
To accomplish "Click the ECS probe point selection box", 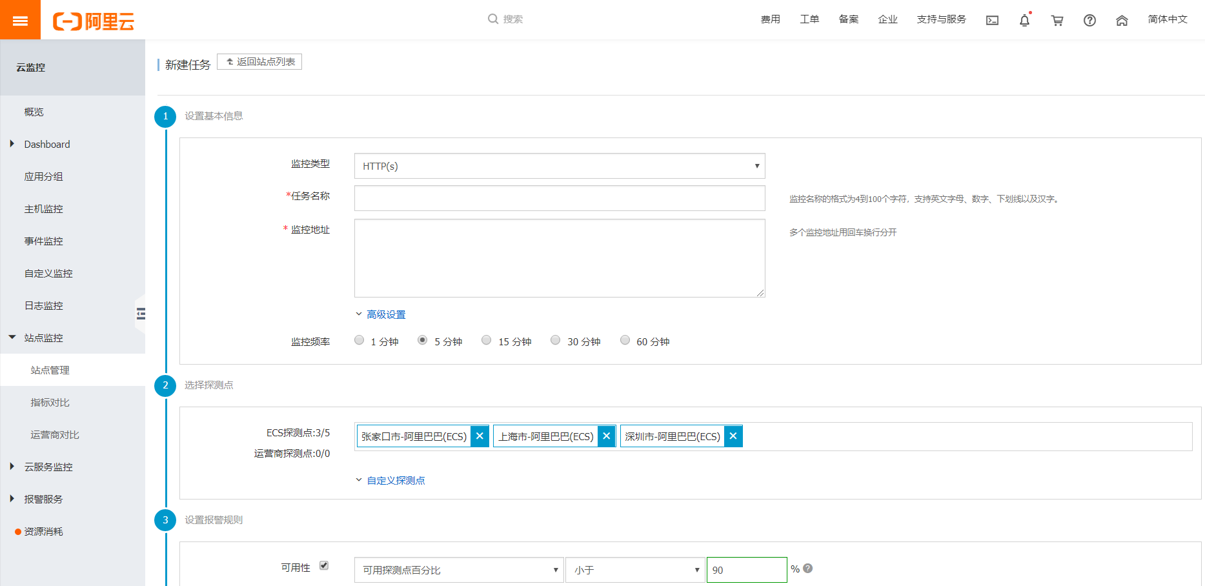I will 773,436.
